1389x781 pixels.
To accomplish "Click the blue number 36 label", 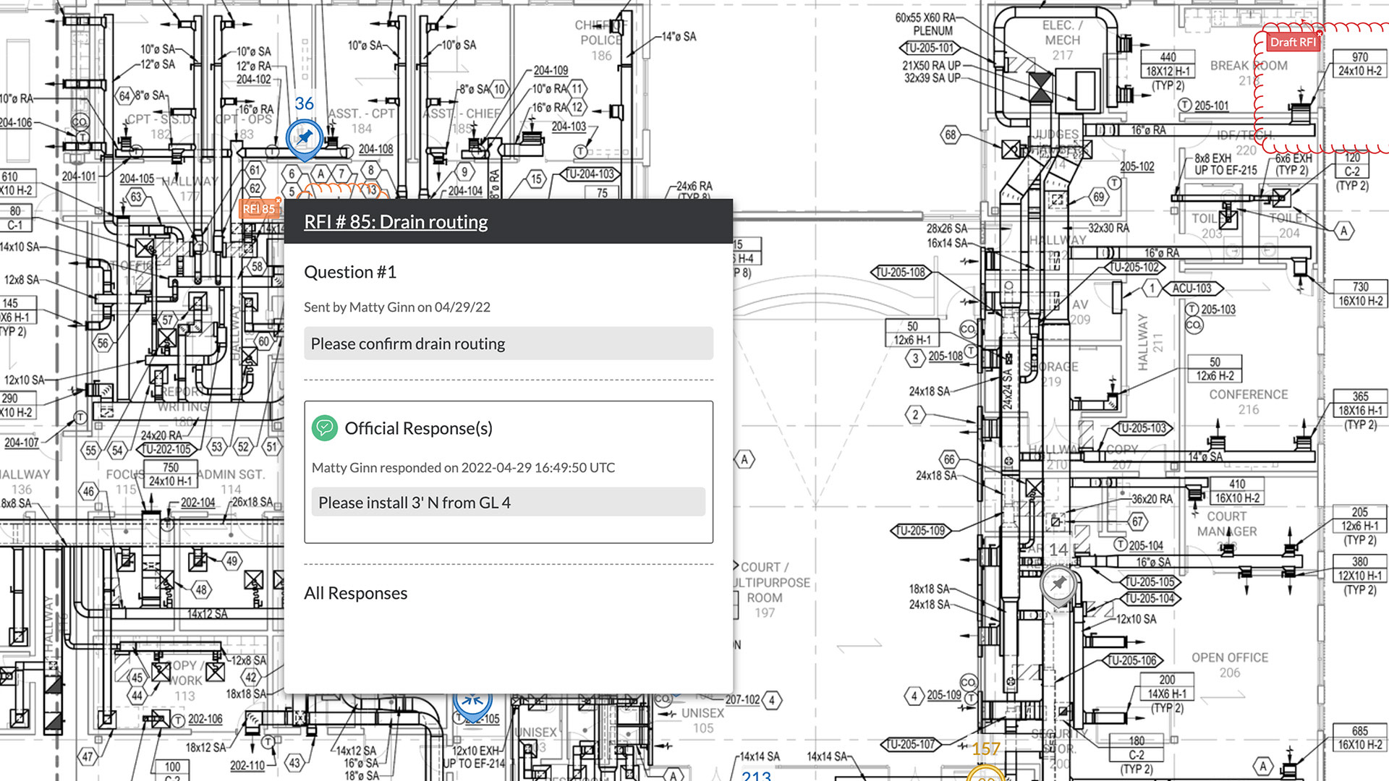I will (304, 103).
